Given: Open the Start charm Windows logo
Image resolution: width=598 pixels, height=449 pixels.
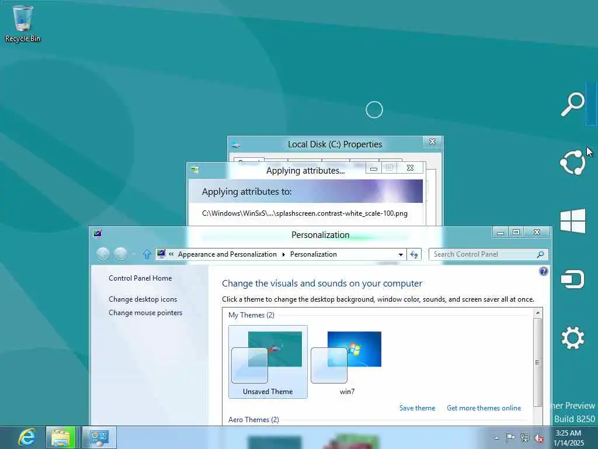Looking at the screenshot, I should [x=572, y=220].
